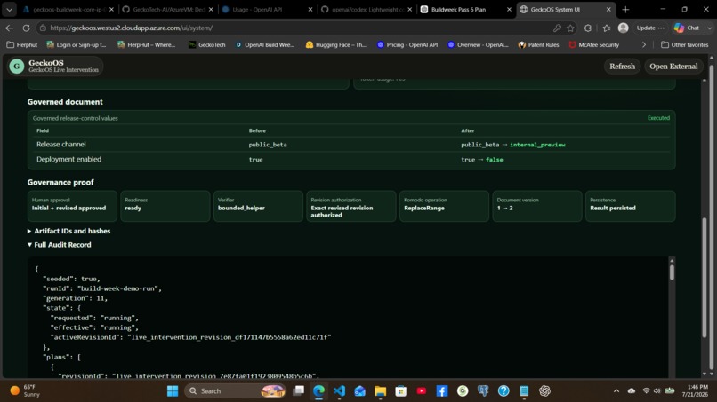Close the Usage - OpenAI API tab
Screen dimensions: 717x402
click(310, 9)
